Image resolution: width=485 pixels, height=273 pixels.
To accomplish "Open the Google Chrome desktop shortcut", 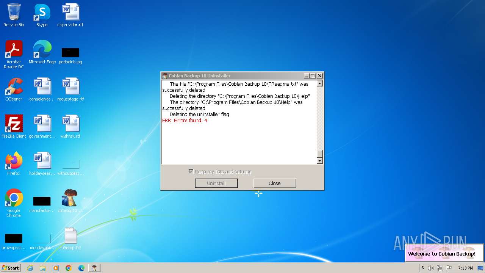I will [x=14, y=203].
